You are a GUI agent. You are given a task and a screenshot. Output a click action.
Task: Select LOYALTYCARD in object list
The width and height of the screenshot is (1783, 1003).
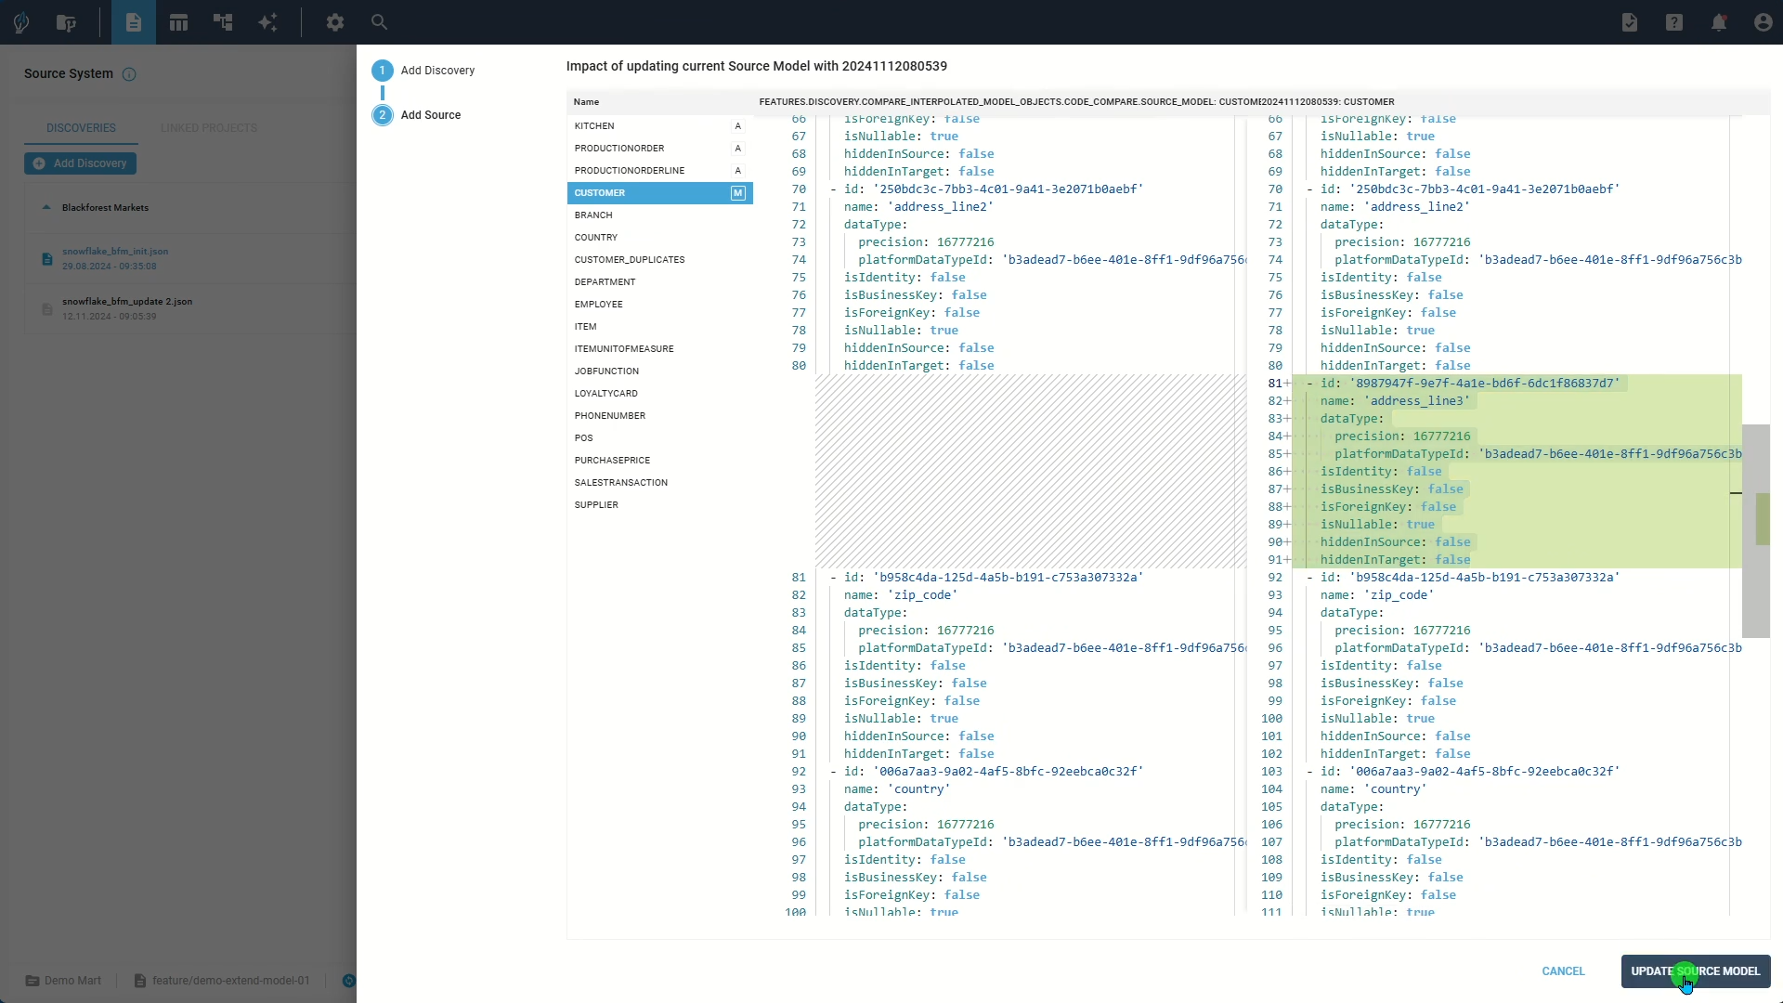[x=660, y=394]
